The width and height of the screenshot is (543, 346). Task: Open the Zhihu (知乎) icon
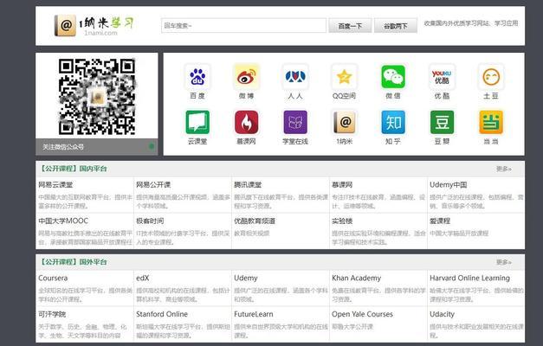click(x=393, y=122)
